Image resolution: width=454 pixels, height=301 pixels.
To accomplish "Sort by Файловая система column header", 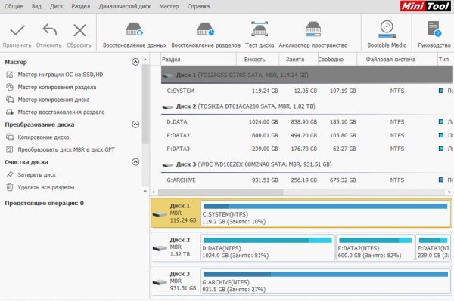I will [x=396, y=60].
